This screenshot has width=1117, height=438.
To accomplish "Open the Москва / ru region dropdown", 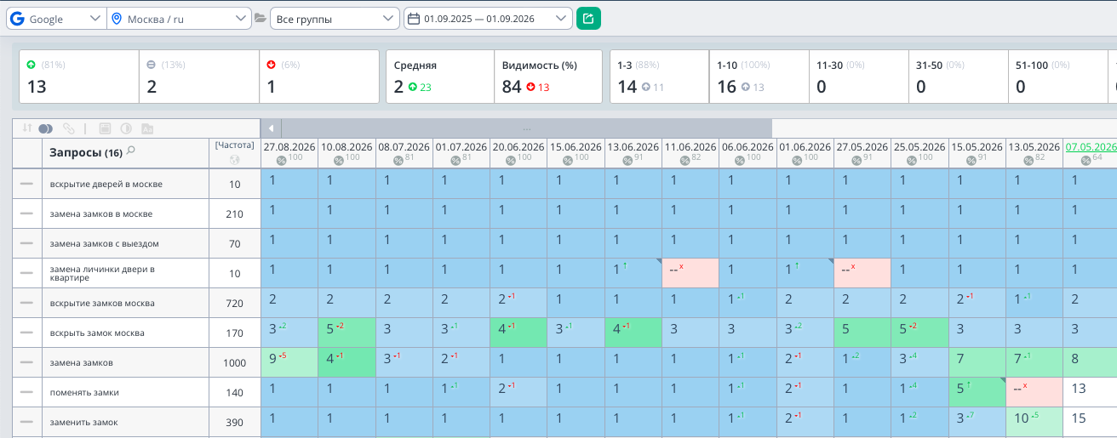I will (x=179, y=19).
